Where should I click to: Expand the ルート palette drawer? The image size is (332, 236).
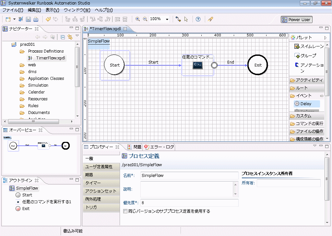tap(307, 88)
